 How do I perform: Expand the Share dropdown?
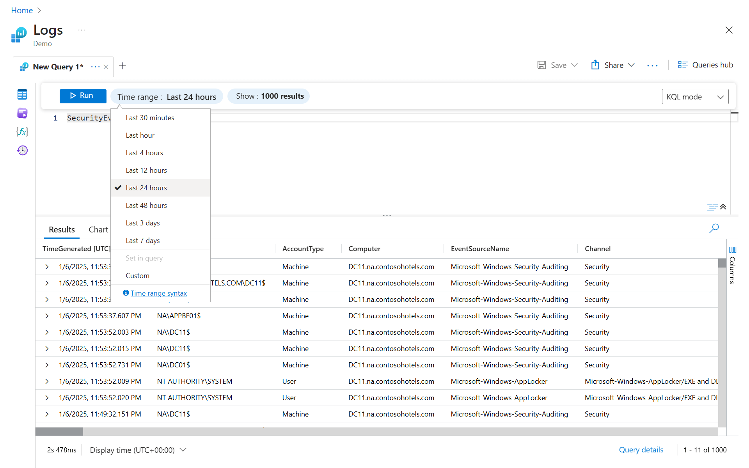631,65
